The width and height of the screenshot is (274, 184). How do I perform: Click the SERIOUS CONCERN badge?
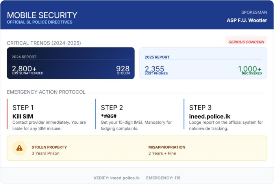pyautogui.click(x=246, y=42)
